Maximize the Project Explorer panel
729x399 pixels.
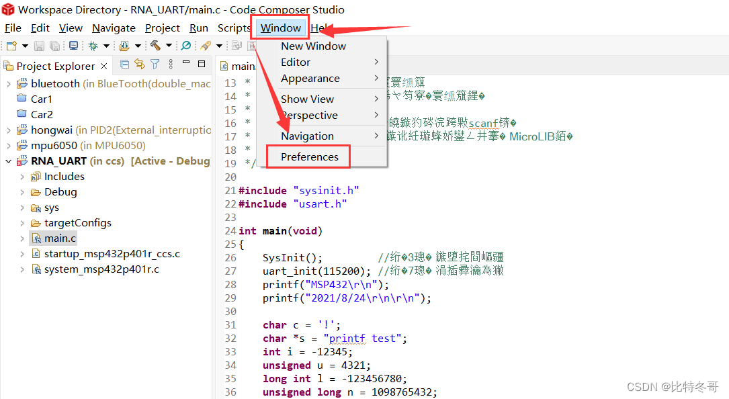[202, 64]
